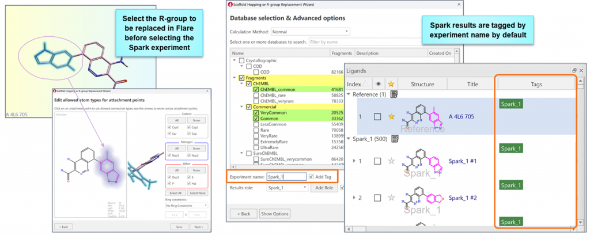The width and height of the screenshot is (590, 236).
Task: Click the Show Options button
Action: tap(275, 214)
